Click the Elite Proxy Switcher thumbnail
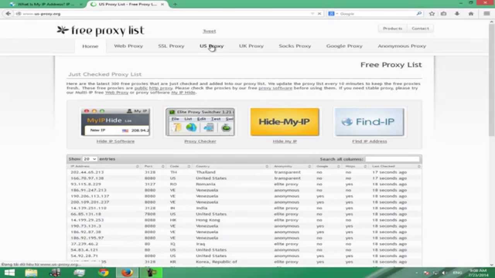The image size is (495, 278). [x=200, y=122]
